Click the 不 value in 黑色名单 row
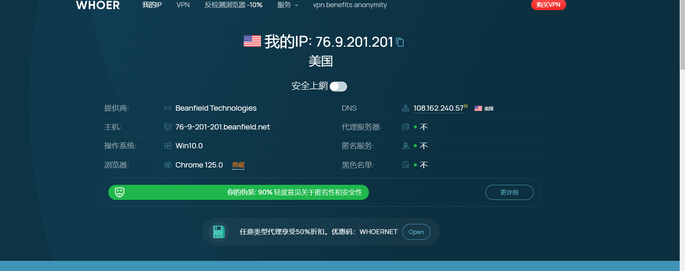Image resolution: width=685 pixels, height=271 pixels. 424,165
